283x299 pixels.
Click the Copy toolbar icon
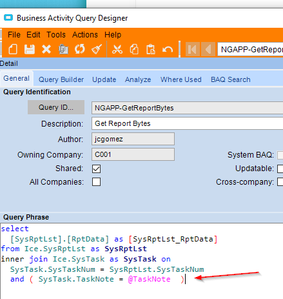tap(134, 49)
